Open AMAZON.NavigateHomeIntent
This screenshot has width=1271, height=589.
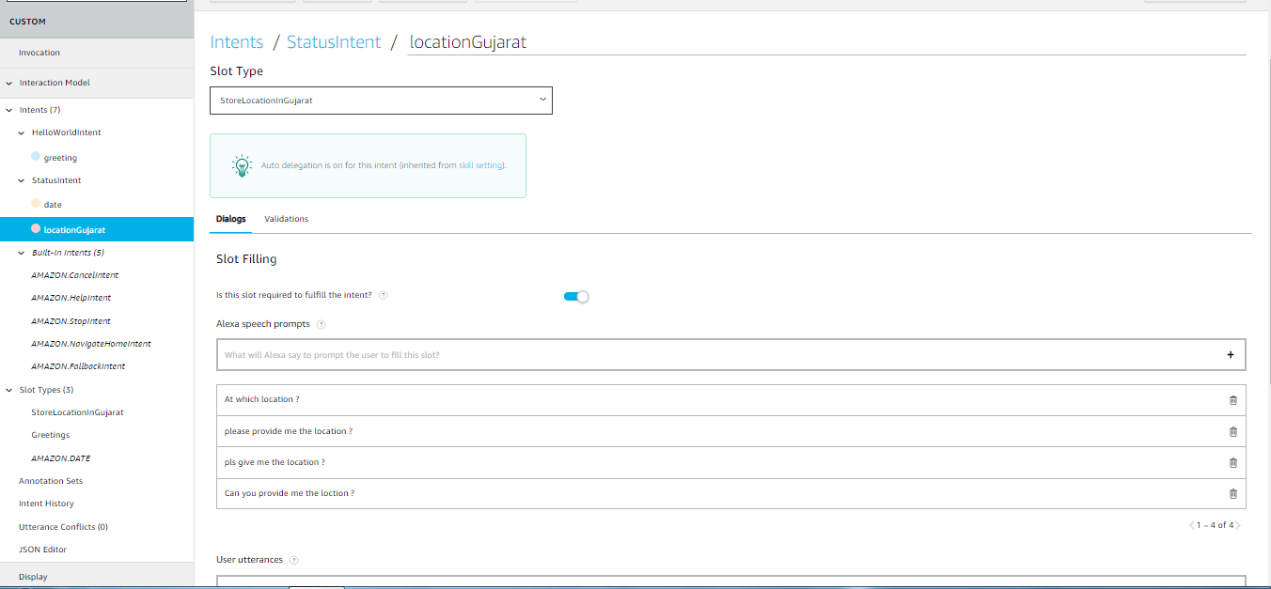pyautogui.click(x=91, y=344)
